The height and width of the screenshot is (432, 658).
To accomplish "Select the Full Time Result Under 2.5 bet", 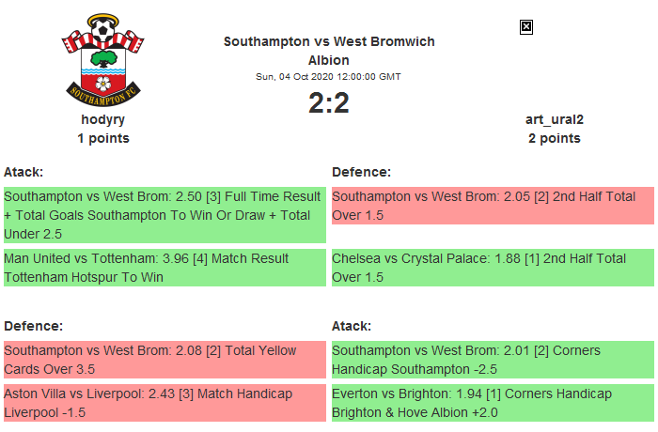I will [x=164, y=215].
